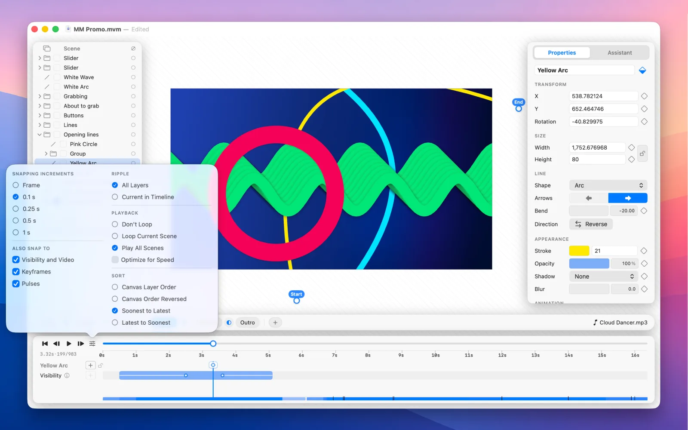
Task: Expand the Grabbing group
Action: [x=40, y=96]
